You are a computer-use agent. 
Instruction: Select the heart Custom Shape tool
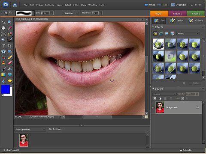[9, 74]
